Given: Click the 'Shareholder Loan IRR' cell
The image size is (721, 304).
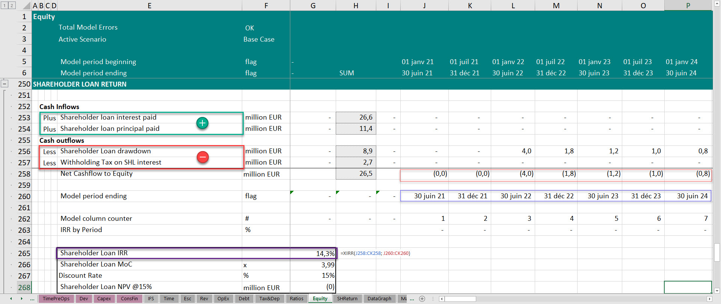Looking at the screenshot, I should 149,253.
